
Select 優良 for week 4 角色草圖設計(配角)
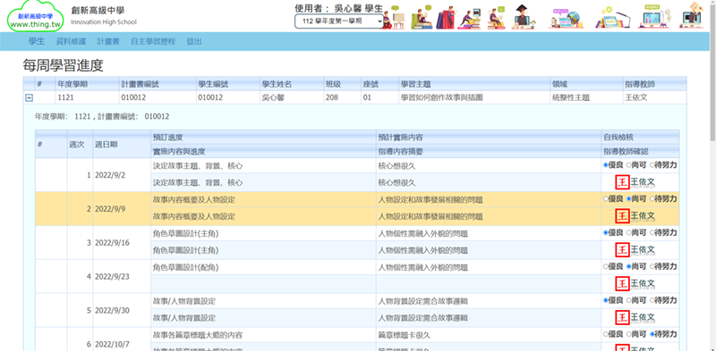(x=606, y=266)
